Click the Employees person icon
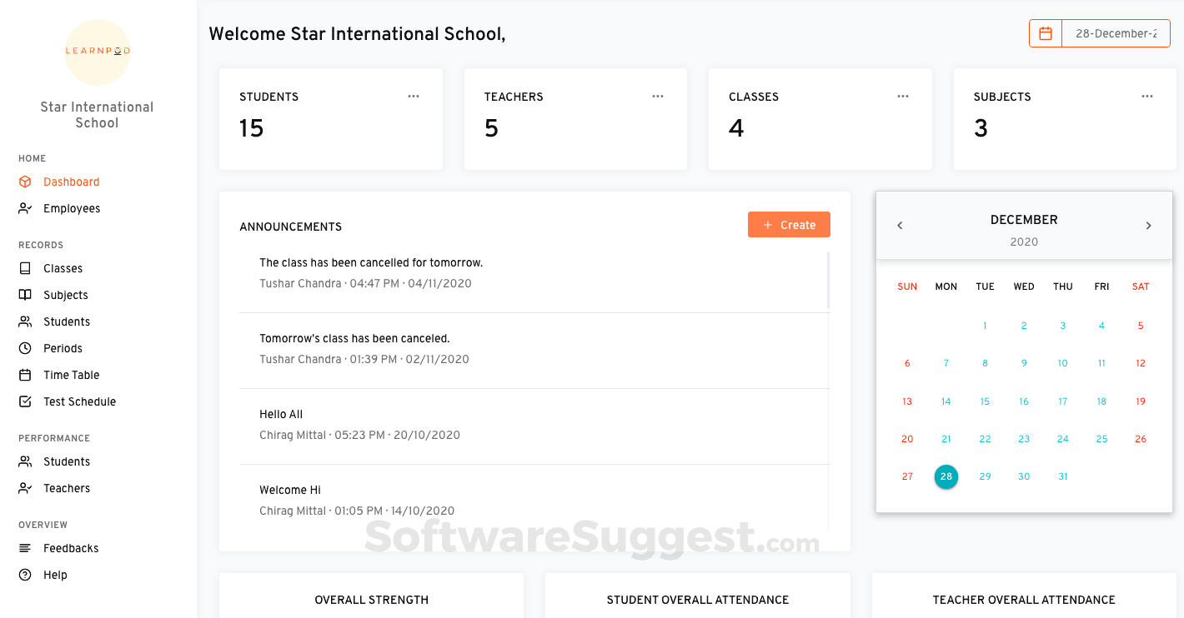The image size is (1184, 618). (25, 208)
